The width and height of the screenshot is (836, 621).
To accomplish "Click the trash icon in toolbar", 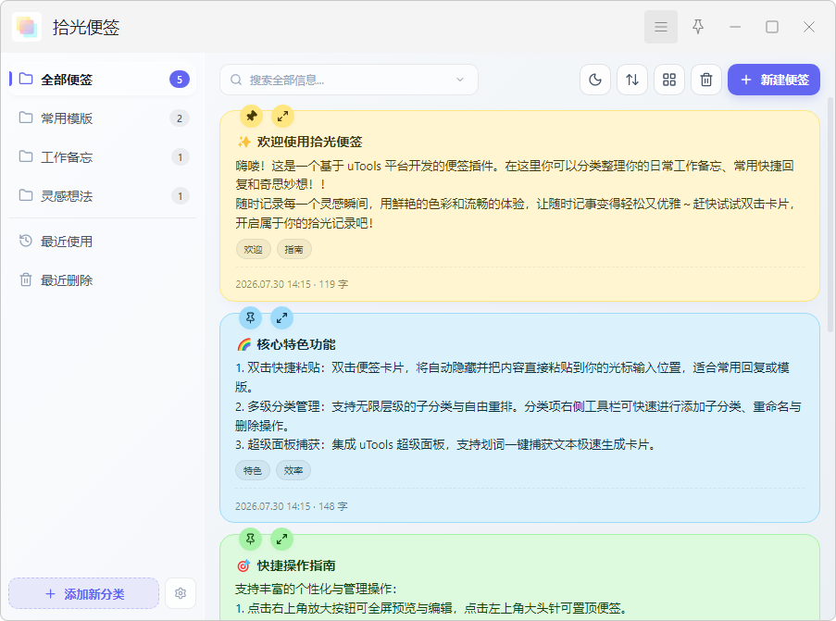I will [x=706, y=80].
